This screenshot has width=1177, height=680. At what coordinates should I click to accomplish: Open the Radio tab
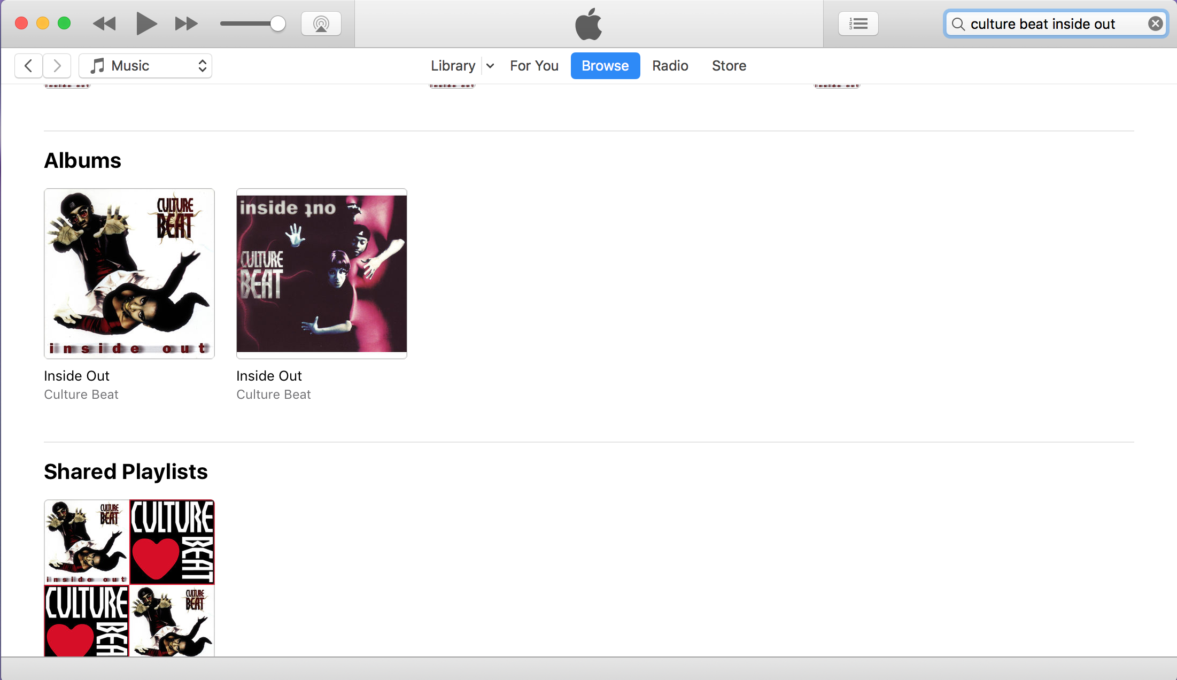(x=670, y=66)
